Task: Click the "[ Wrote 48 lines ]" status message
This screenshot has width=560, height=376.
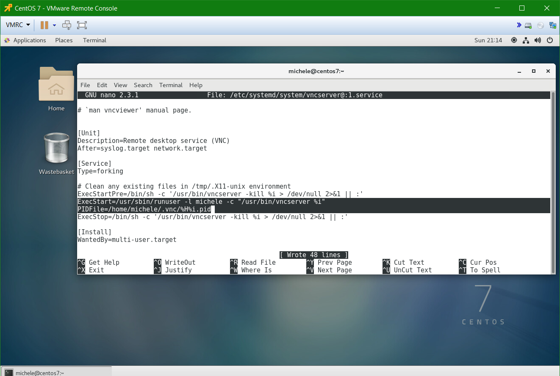Action: point(314,255)
